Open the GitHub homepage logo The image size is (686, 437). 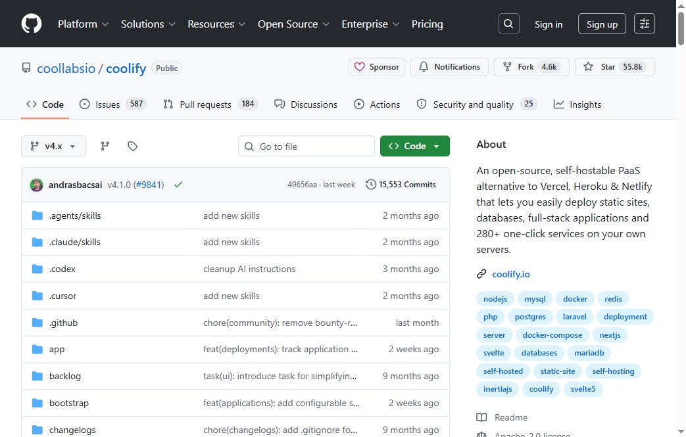pyautogui.click(x=32, y=24)
